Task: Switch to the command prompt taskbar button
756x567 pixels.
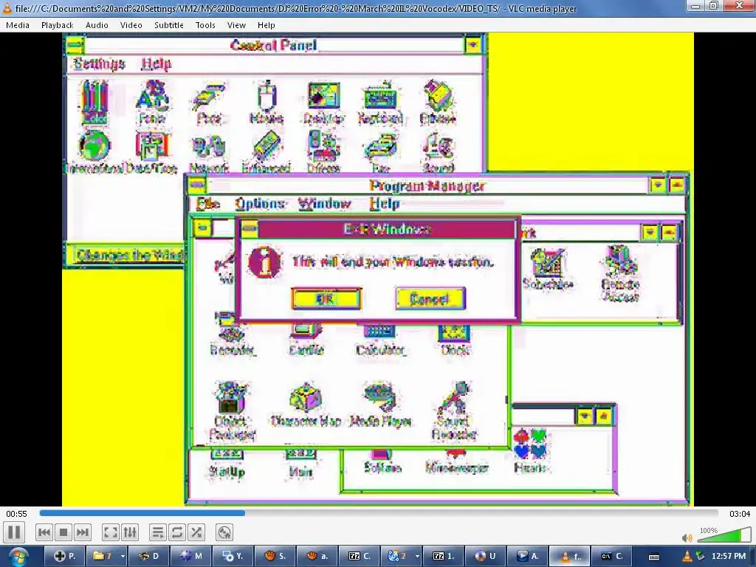Action: tap(611, 556)
